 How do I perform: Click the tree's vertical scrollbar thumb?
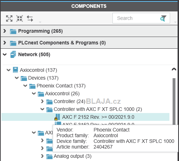coord(174,101)
